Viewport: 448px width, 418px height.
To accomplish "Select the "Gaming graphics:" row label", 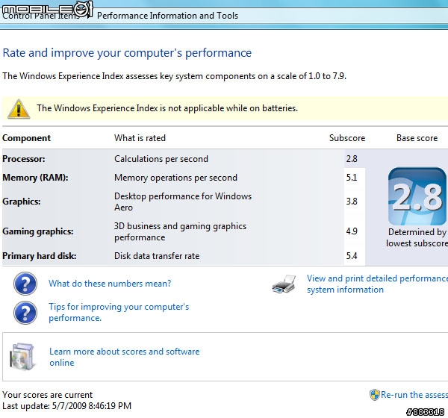I will (x=38, y=231).
